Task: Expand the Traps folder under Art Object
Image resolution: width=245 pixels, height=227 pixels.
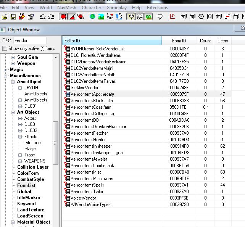Action: point(20,155)
